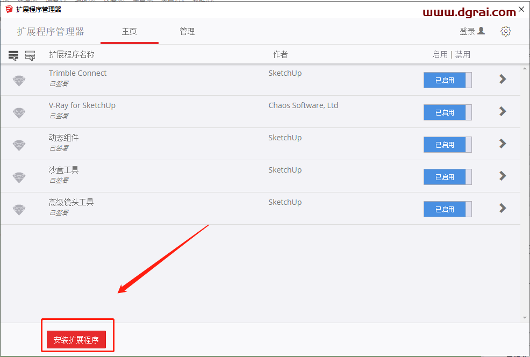Click the deselect-all rows icon
The image size is (530, 357).
click(30, 55)
